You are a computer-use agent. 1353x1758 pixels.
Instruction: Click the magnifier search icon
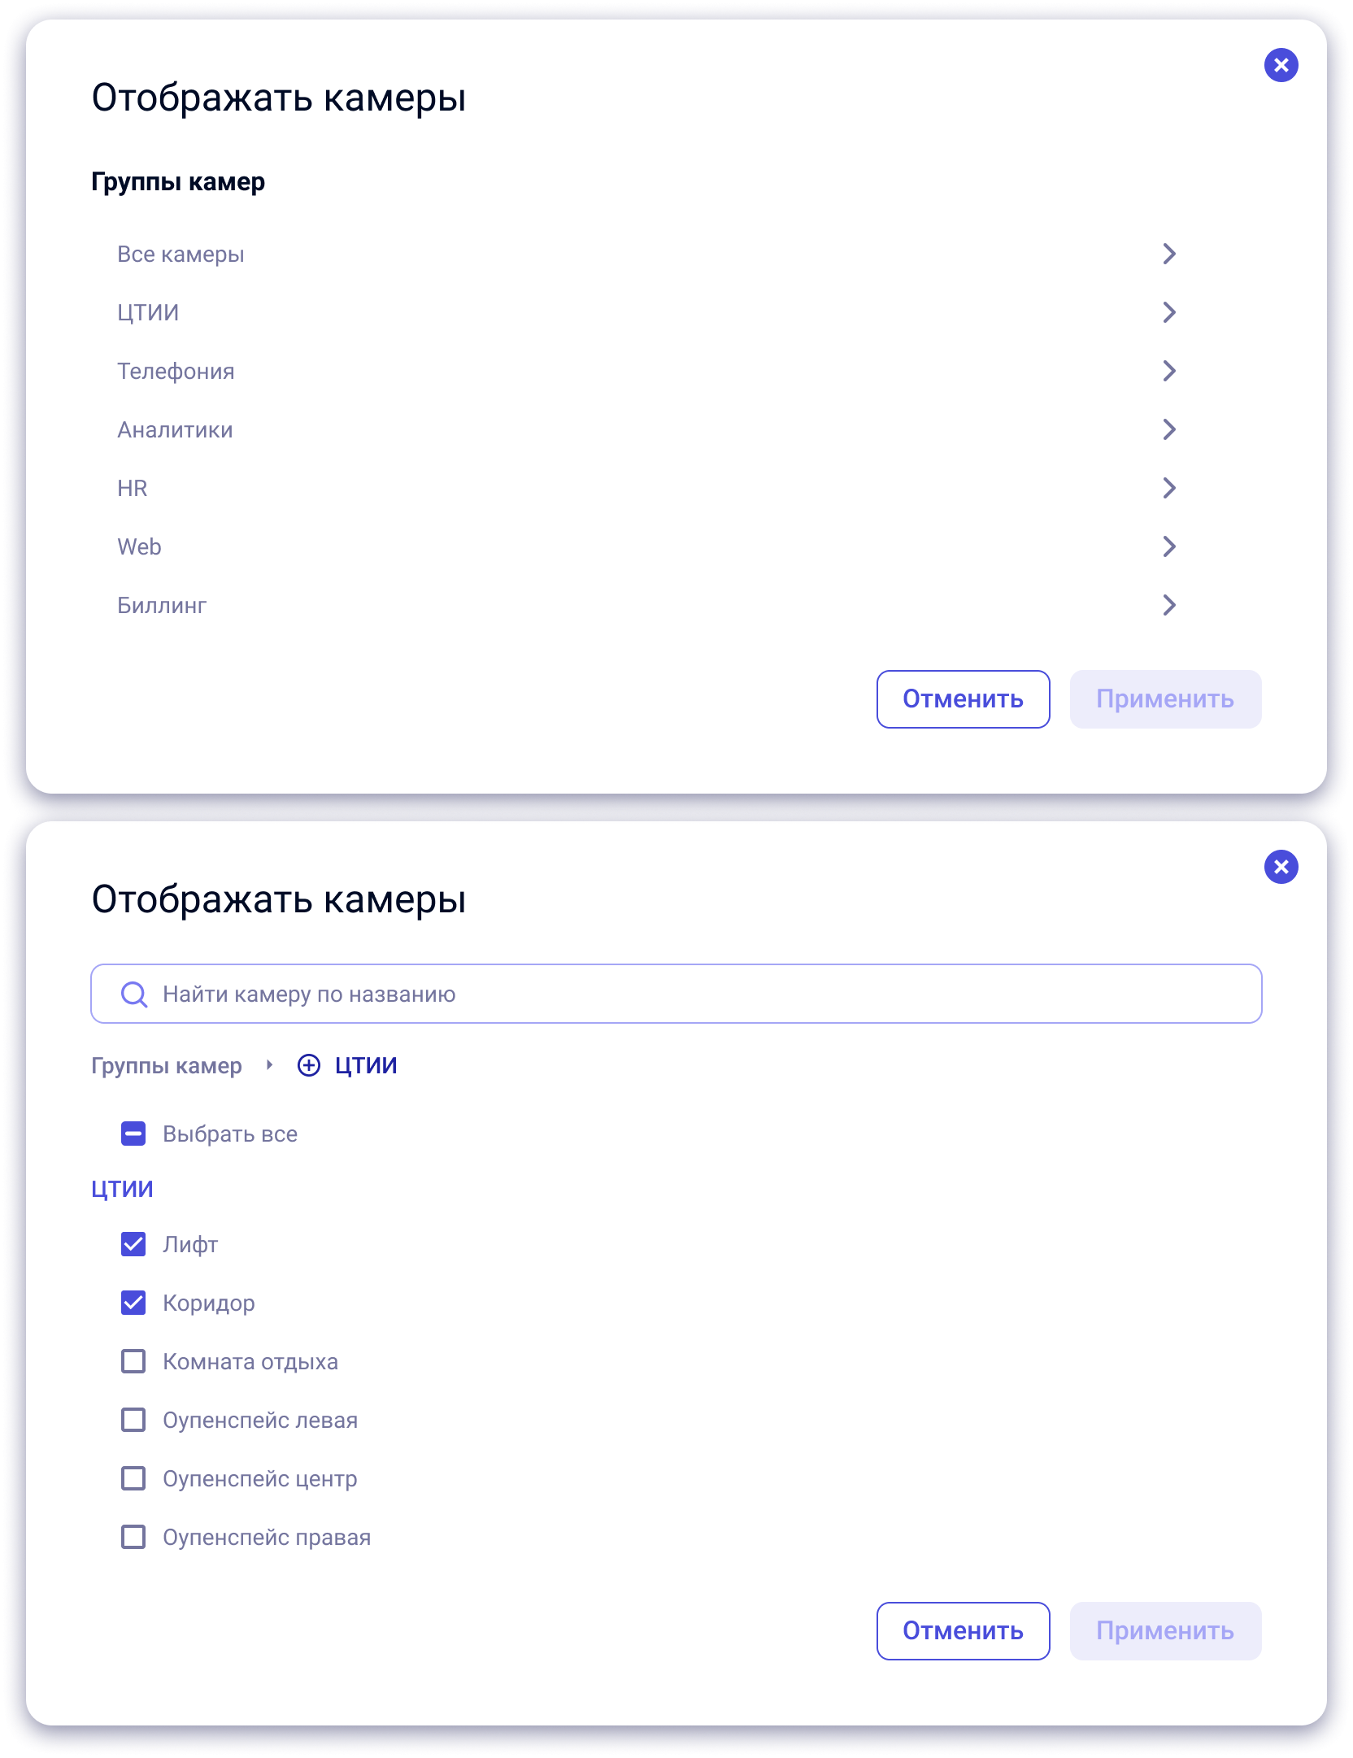[x=134, y=994]
